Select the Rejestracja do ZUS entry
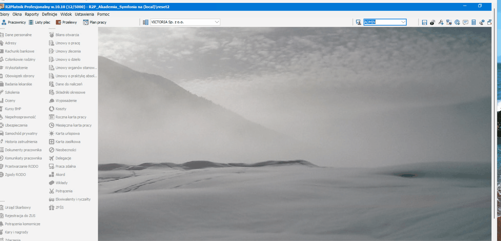The image size is (501, 241). (18, 216)
